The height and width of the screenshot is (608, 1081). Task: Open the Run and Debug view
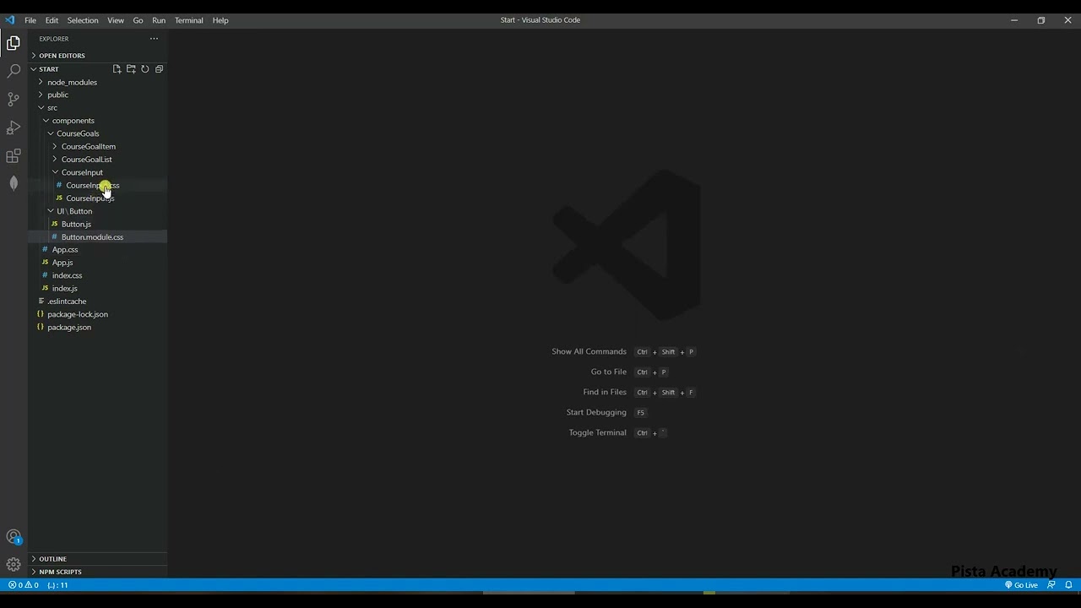pyautogui.click(x=14, y=128)
